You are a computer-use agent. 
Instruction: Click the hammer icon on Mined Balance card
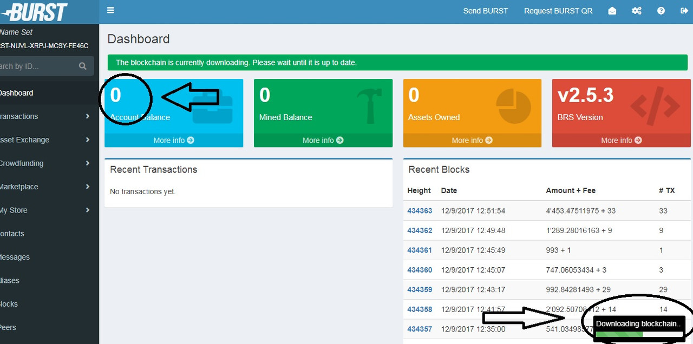click(370, 105)
